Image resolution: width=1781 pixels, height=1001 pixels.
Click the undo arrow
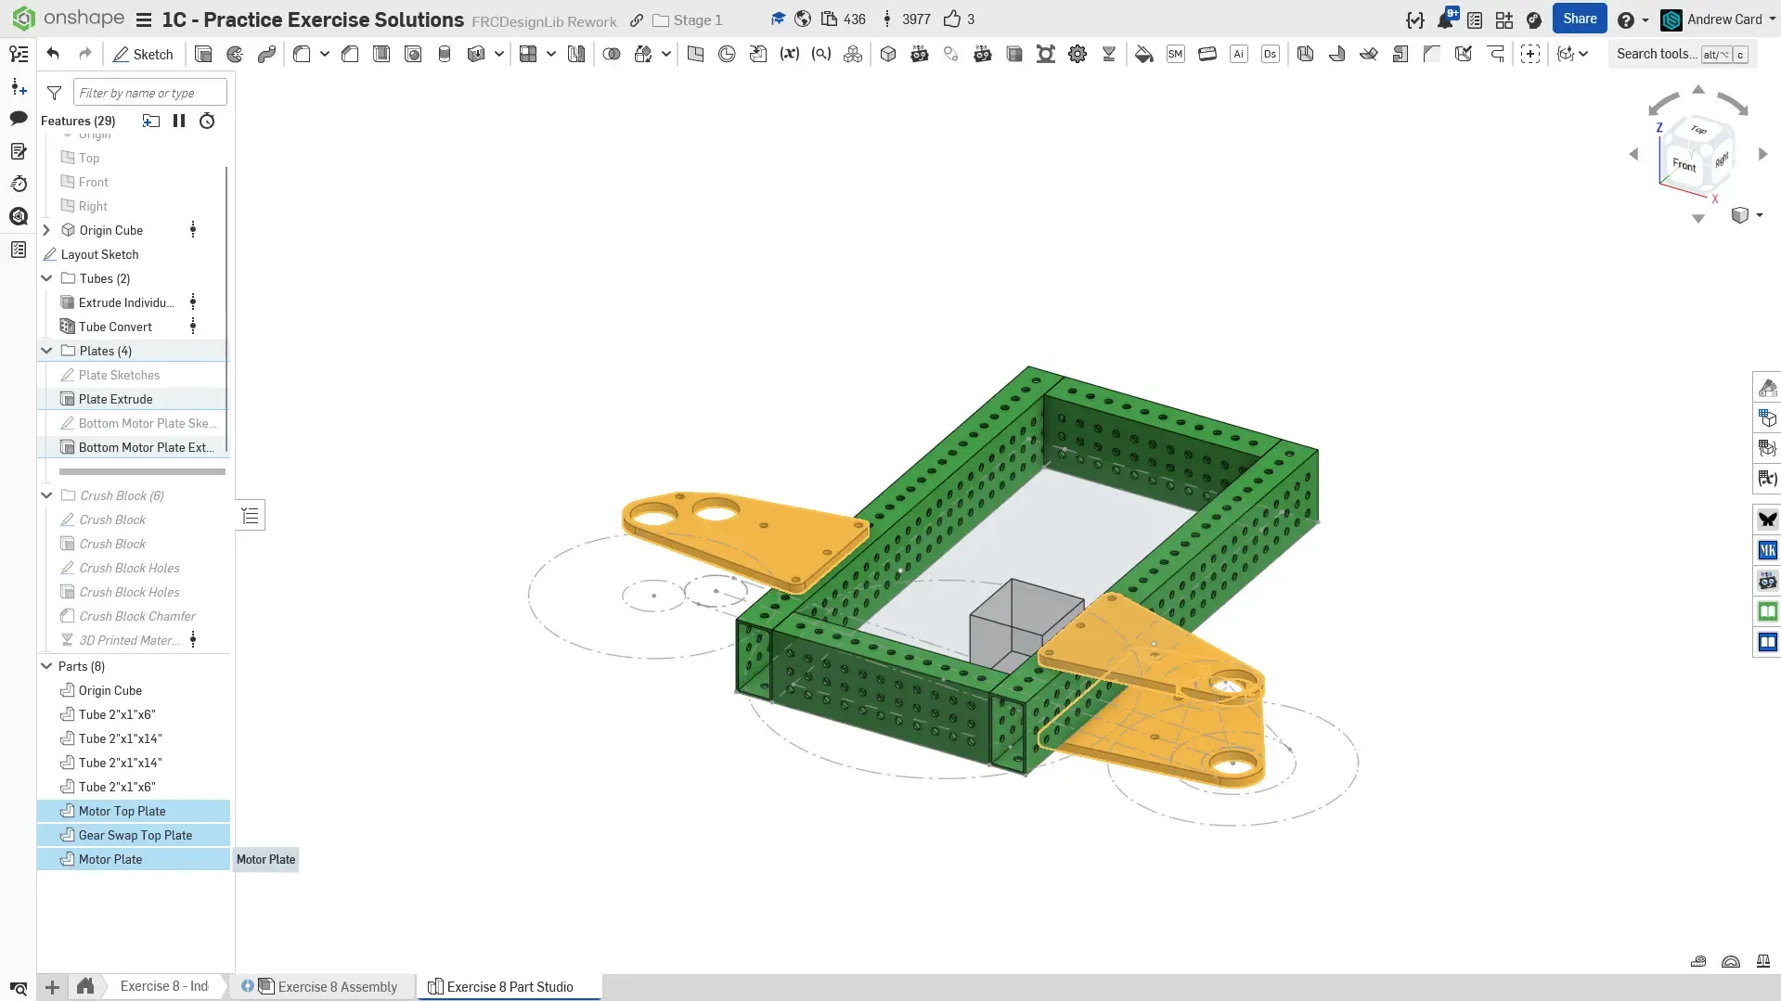coord(53,54)
